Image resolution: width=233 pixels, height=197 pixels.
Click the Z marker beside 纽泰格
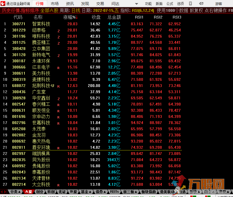tap(59, 31)
